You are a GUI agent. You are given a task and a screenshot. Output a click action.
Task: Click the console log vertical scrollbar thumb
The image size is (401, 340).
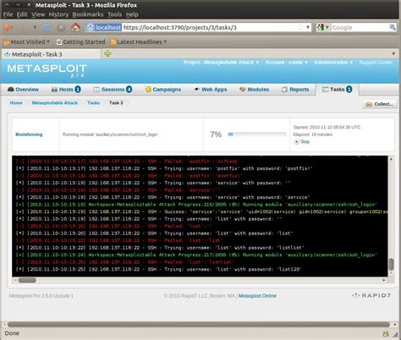(391, 264)
